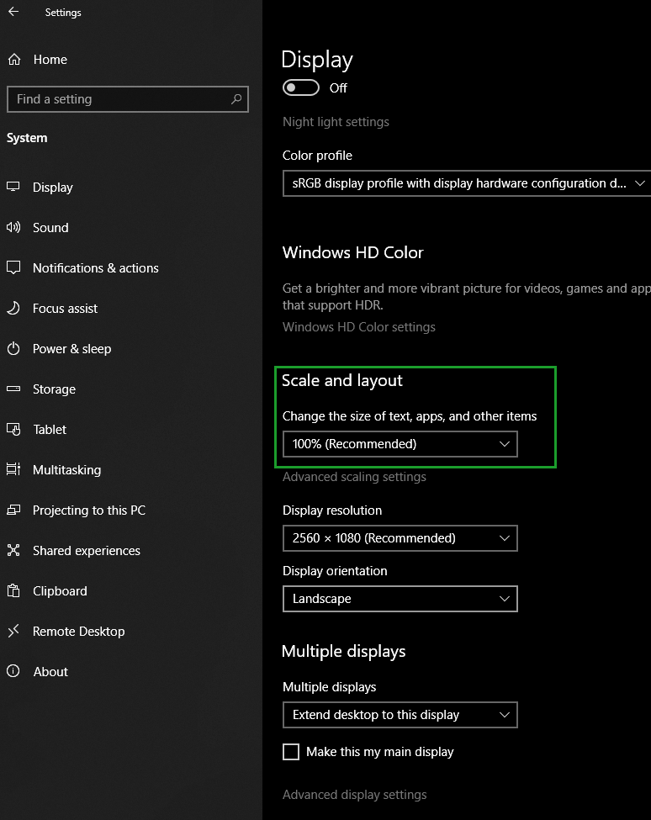The height and width of the screenshot is (820, 651).
Task: Open the Display orientation dropdown
Action: (x=400, y=599)
